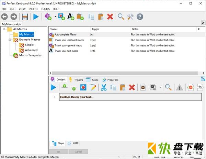This screenshot has height=159, width=206.
Task: Open the FILE menu
Action: [4, 9]
